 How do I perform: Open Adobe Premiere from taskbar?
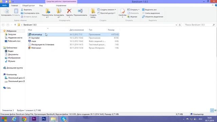coord(34,119)
